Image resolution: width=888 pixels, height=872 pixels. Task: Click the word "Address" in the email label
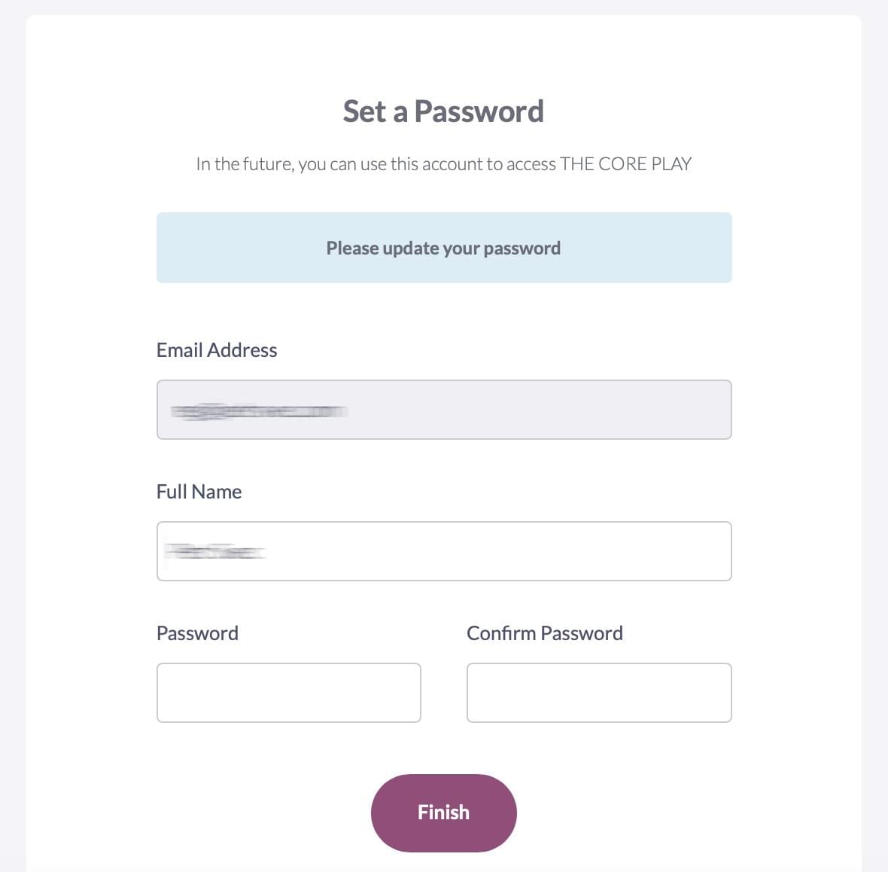(x=242, y=350)
